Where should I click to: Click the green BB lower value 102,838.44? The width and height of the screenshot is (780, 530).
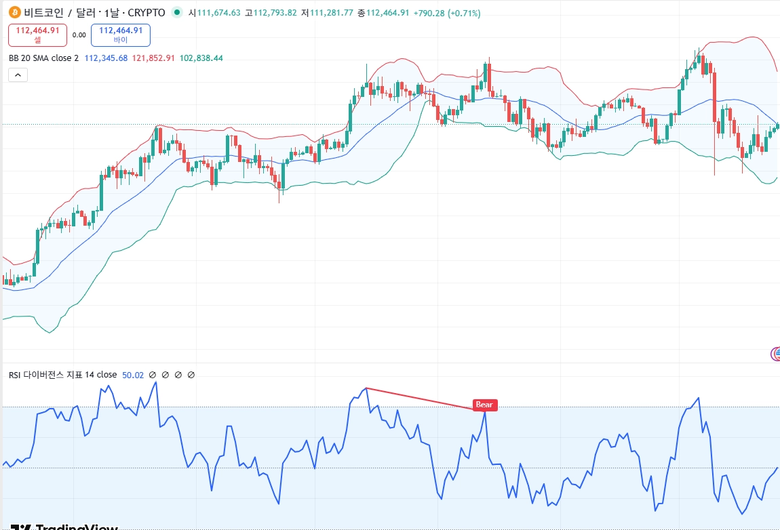click(x=201, y=58)
